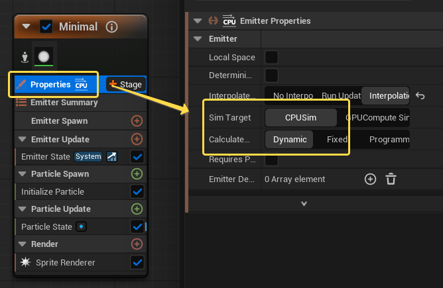Click the person icon under the Minimal header

(25, 57)
